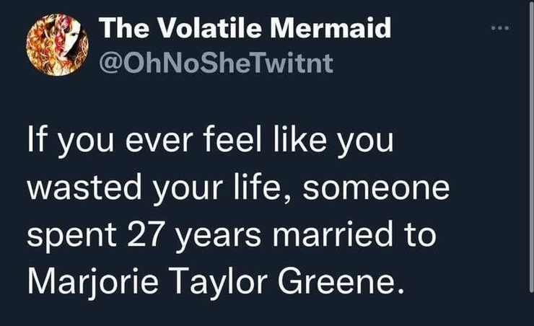Visit the @OhNoSheTwitnt handle link
Image resolution: width=534 pixels, height=326 pixels.
coord(216,63)
